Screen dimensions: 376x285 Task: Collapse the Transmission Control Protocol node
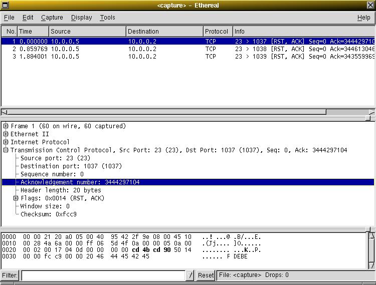[x=6, y=150]
